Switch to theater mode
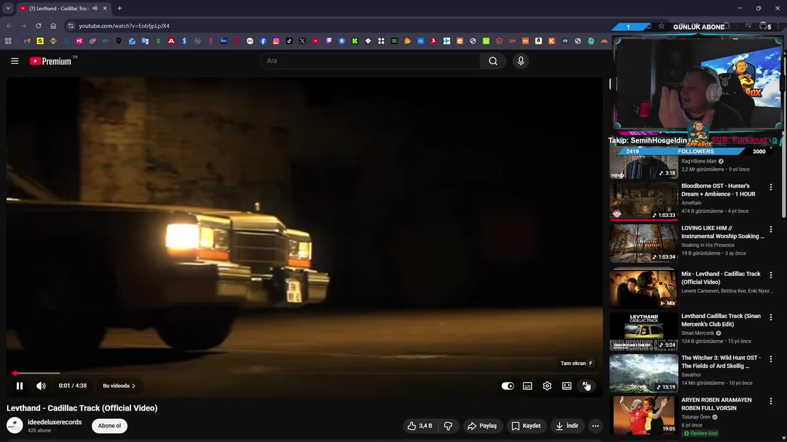This screenshot has height=442, width=787. 567,386
